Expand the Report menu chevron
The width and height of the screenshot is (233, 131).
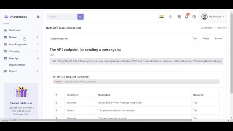click(38, 71)
